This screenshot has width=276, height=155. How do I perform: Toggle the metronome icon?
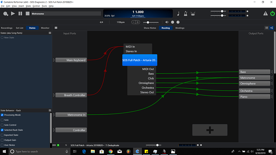click(x=186, y=14)
